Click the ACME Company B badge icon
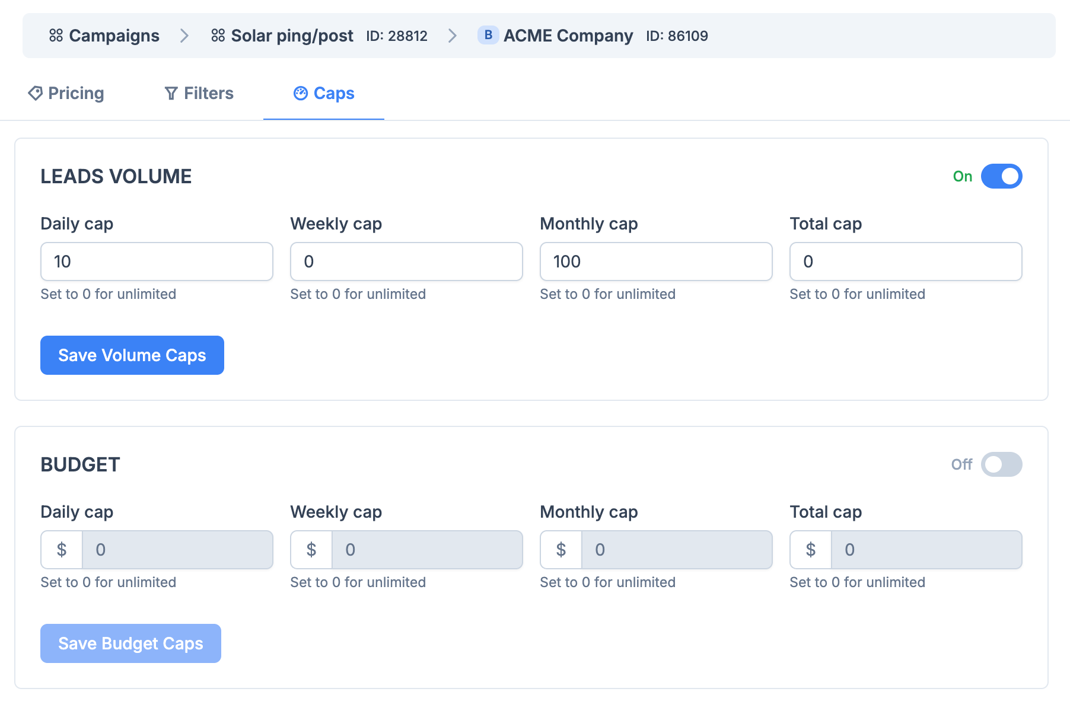This screenshot has height=714, width=1070. click(x=488, y=36)
